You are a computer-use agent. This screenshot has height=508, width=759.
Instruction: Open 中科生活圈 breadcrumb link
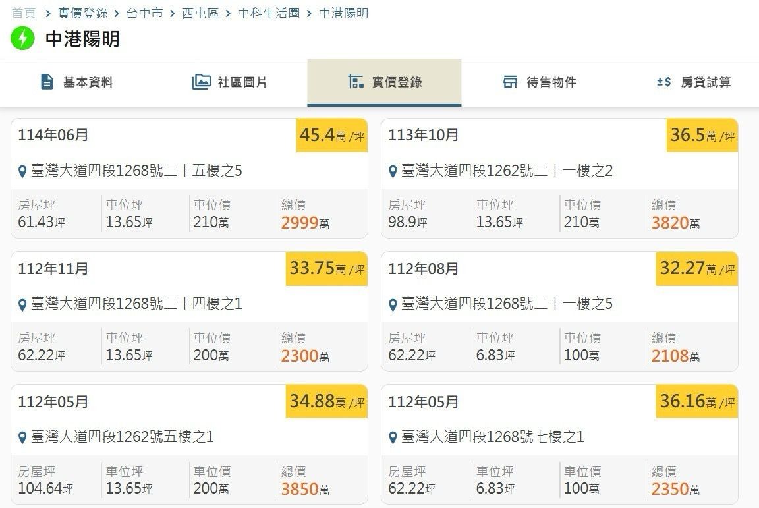click(x=269, y=13)
